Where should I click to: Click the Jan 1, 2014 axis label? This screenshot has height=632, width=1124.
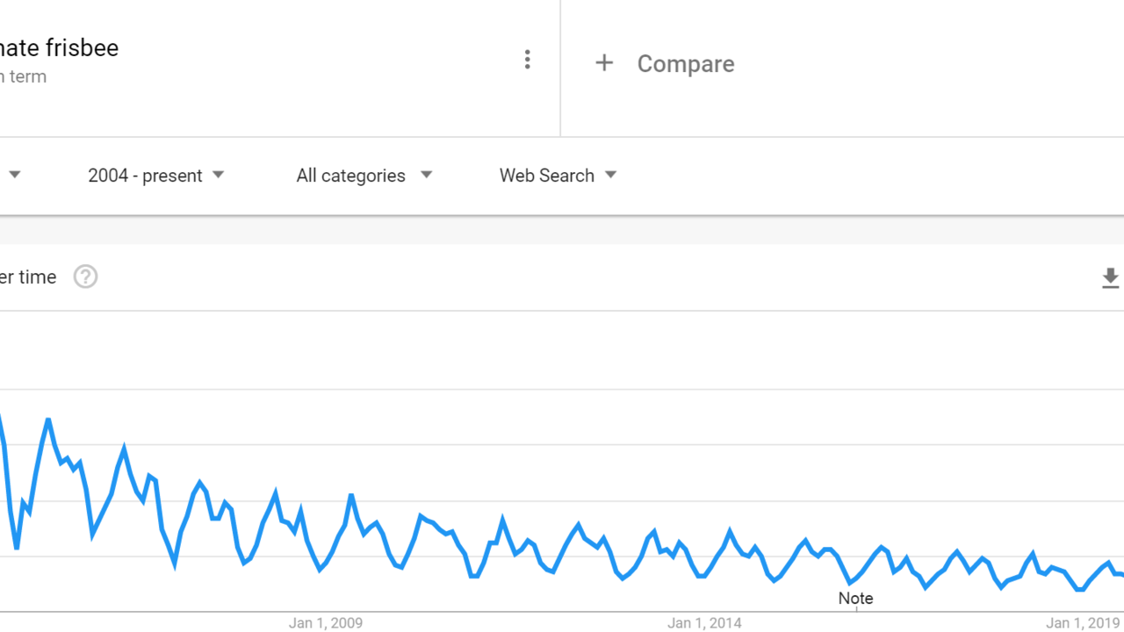(704, 623)
